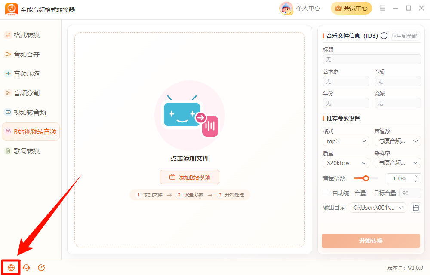Click 推荐参数设置 heading
The height and width of the screenshot is (275, 430).
(x=343, y=119)
